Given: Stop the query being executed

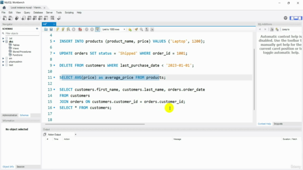Looking at the screenshot, I should pyautogui.click(x=74, y=29).
